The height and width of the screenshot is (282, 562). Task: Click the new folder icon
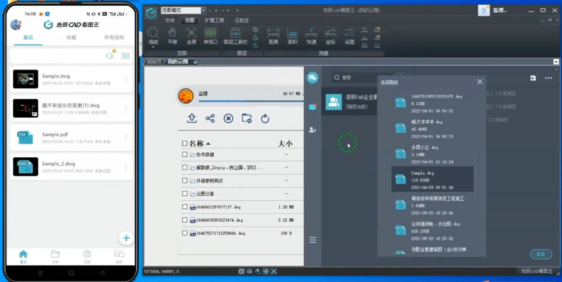pyautogui.click(x=247, y=119)
